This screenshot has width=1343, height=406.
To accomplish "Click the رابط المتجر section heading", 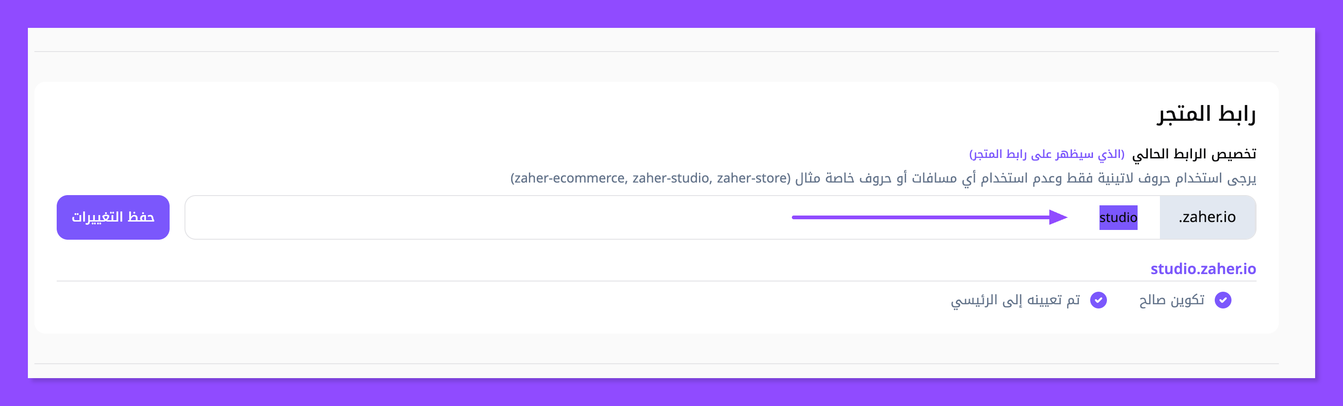I will 1206,114.
